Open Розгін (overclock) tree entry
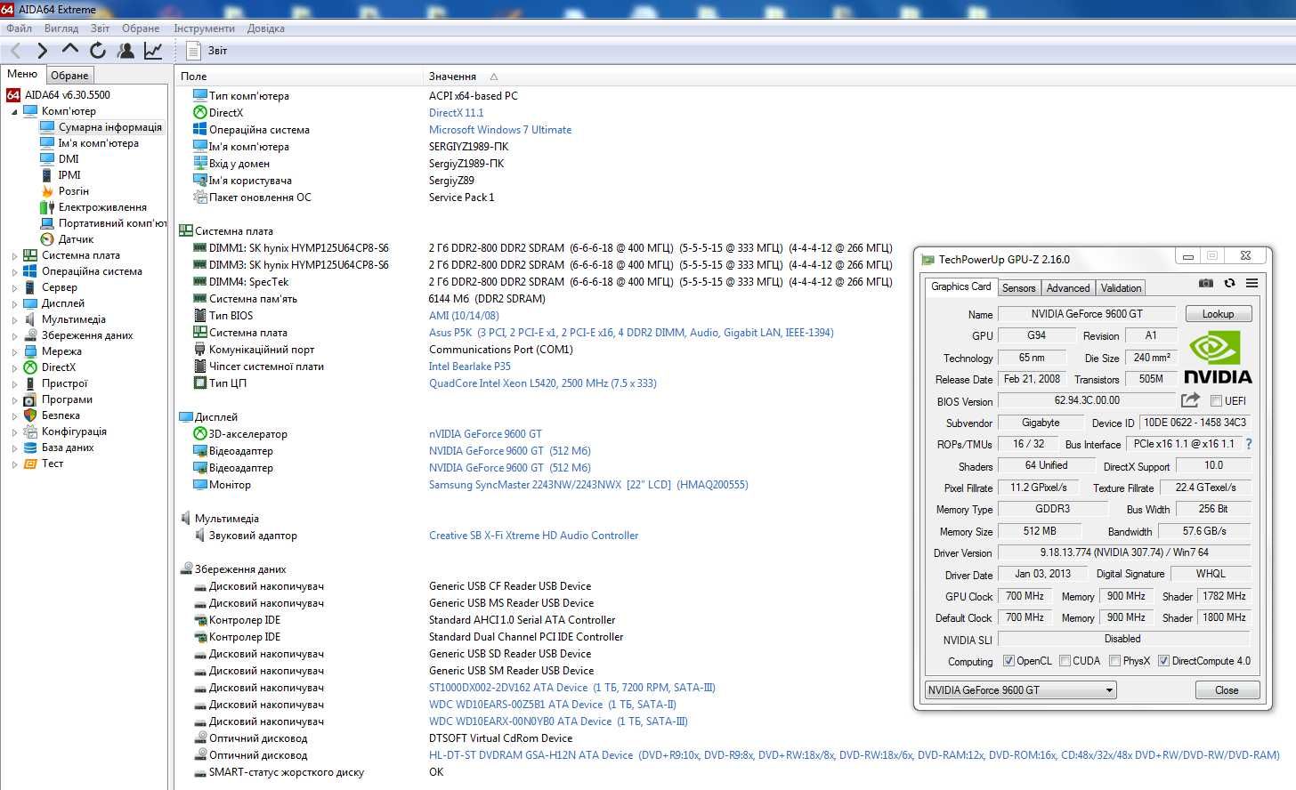This screenshot has width=1296, height=790. click(x=74, y=191)
